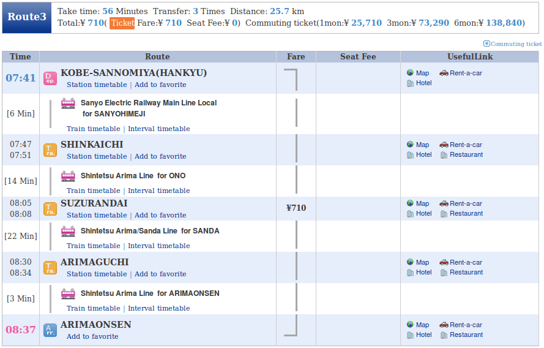The width and height of the screenshot is (544, 348).
Task: Add Suzurandai to favorite
Action: [160, 215]
